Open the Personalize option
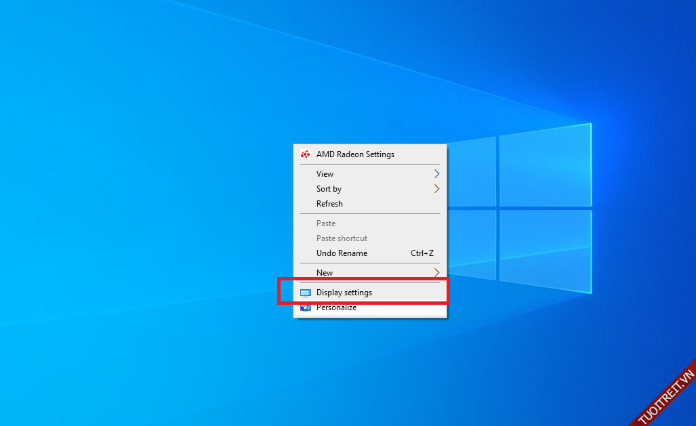 coord(336,308)
